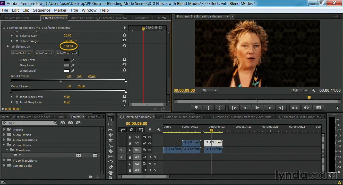Expand the Audio Effects folder
Screen dimensions: 343x185
[4, 135]
